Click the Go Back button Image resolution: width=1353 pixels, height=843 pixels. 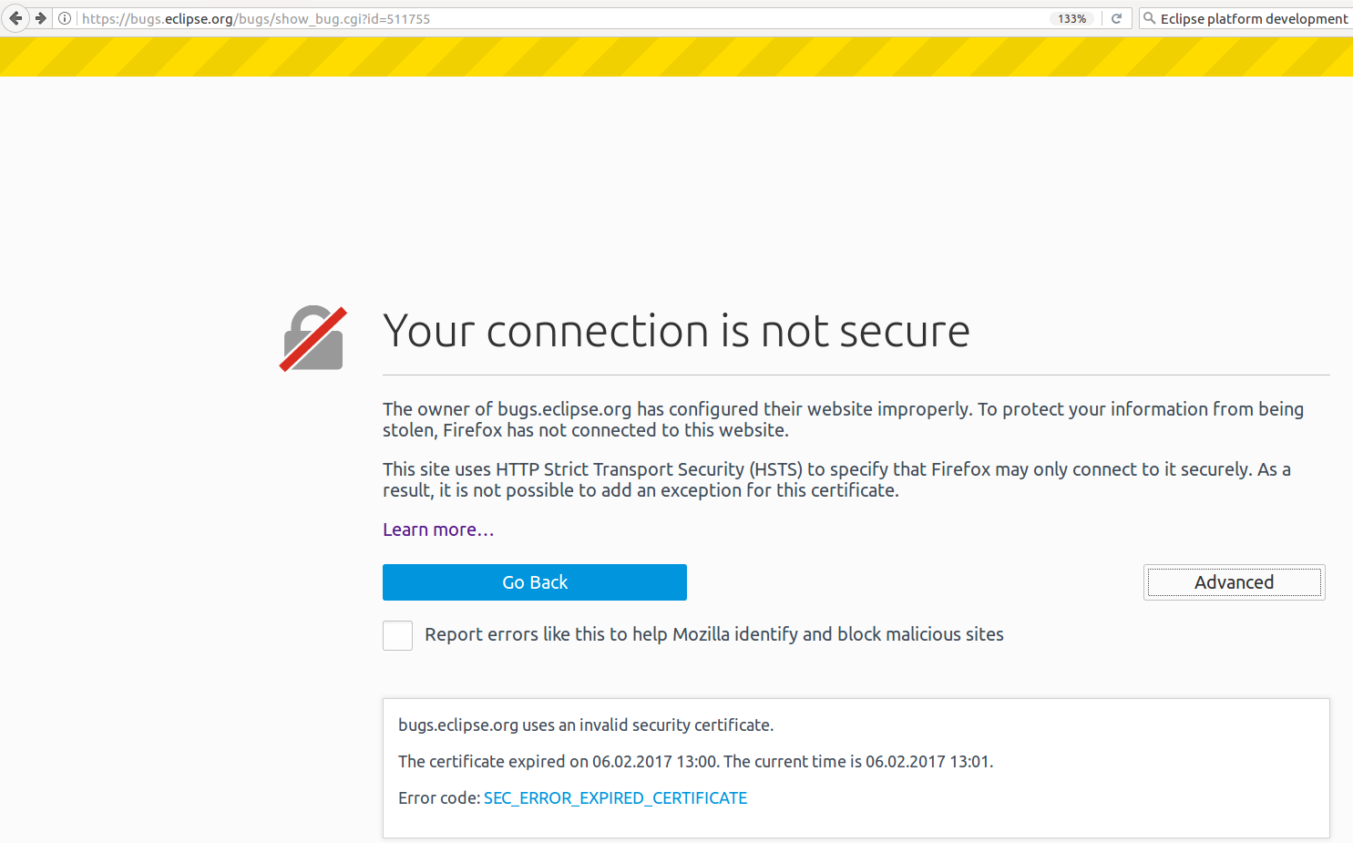[535, 582]
